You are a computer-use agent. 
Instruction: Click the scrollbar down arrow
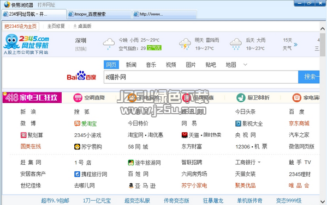tap(323, 202)
